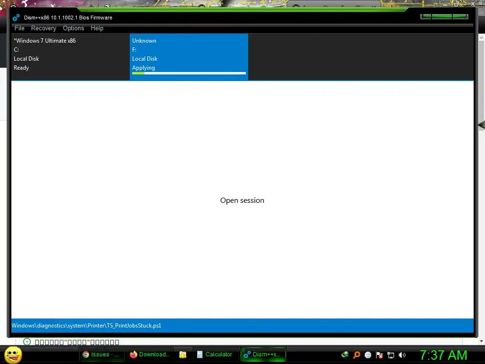Click the Dism++ gear icon in title bar
This screenshot has height=364, width=485.
pos(16,18)
